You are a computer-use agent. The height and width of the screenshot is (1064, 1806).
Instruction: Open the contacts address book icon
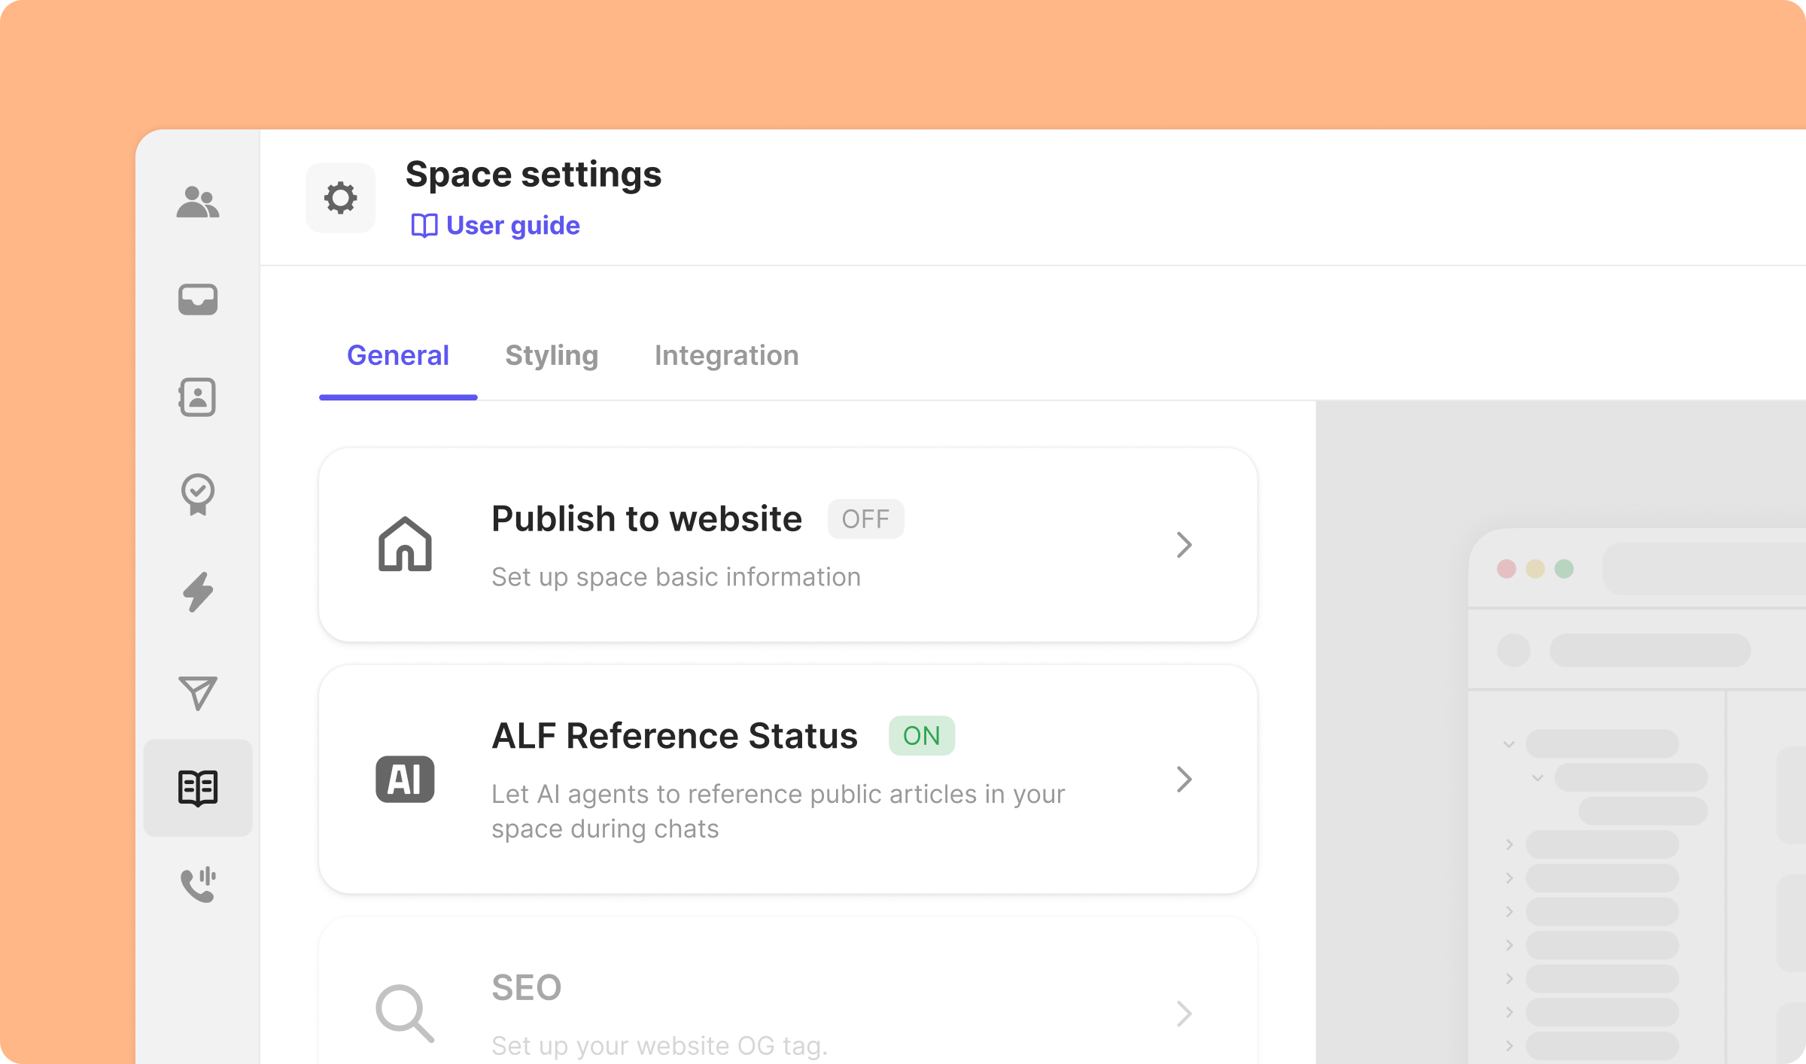tap(198, 397)
